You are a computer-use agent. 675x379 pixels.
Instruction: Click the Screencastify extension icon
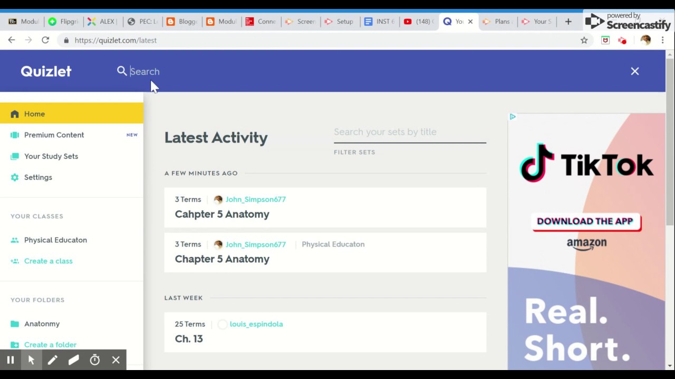[622, 40]
